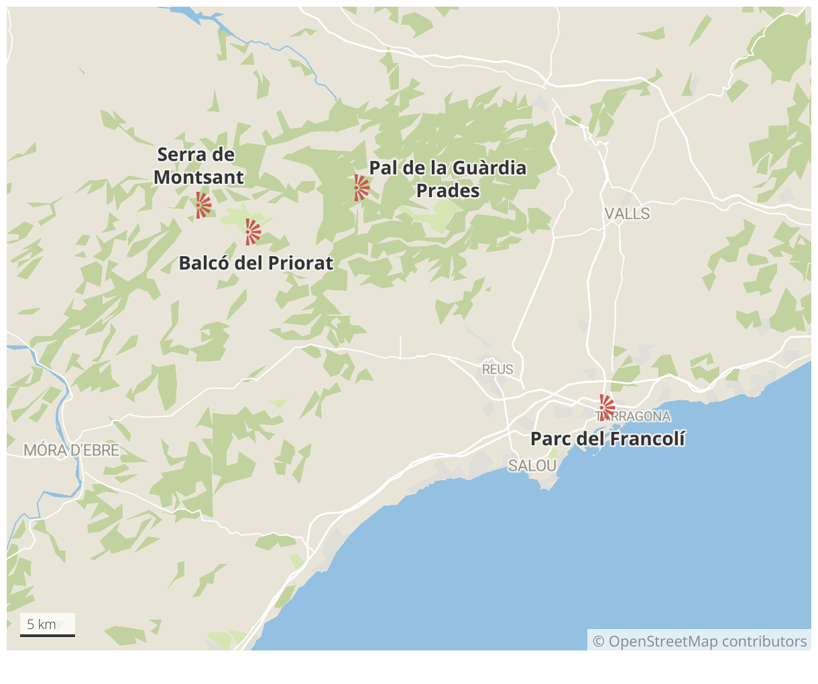Click the Serra de Montsant viewpoint marker
818x684 pixels.
click(x=202, y=205)
